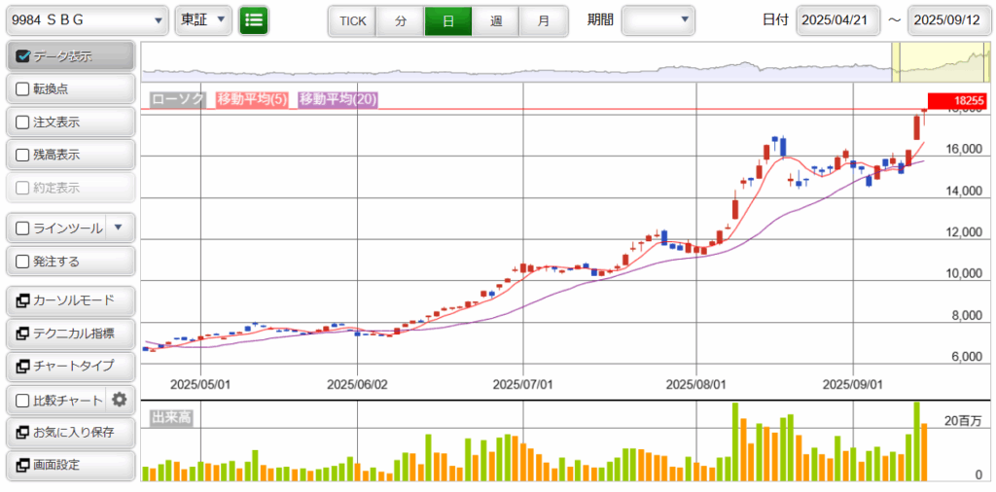
Task: Enable the 転換点 checkbox
Action: coord(24,89)
